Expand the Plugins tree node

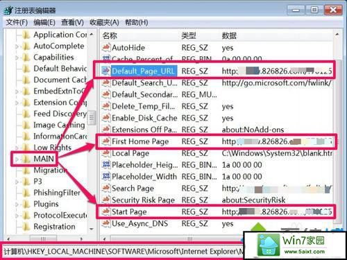(17, 205)
